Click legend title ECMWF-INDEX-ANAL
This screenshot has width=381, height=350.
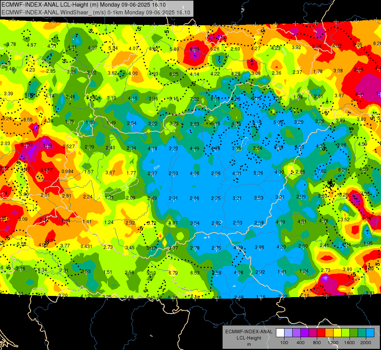[x=249, y=332]
